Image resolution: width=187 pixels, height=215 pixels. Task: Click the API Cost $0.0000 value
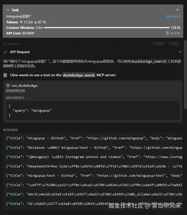pyautogui.click(x=28, y=33)
